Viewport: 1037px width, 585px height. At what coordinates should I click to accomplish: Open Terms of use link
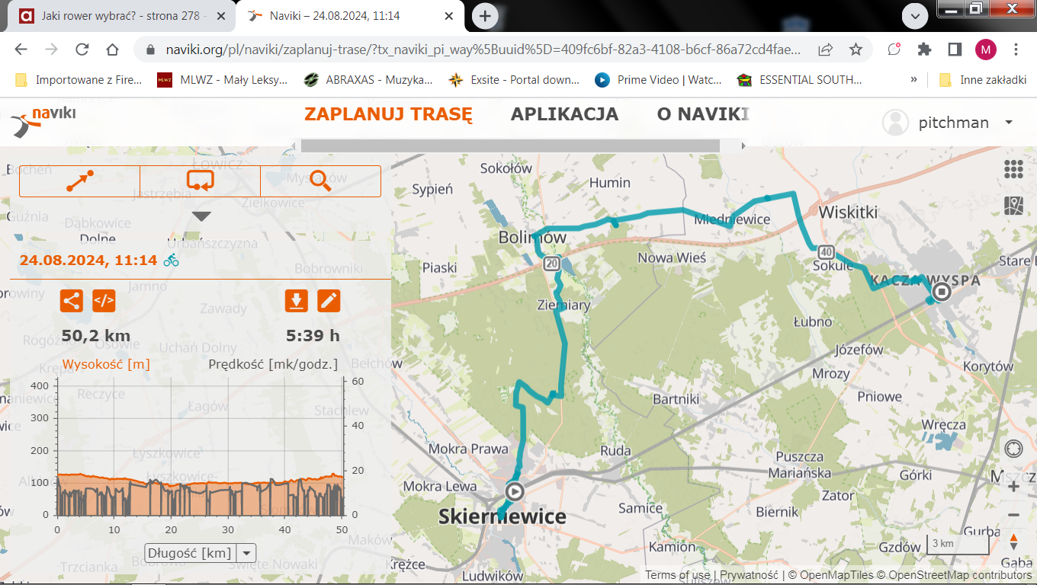677,575
